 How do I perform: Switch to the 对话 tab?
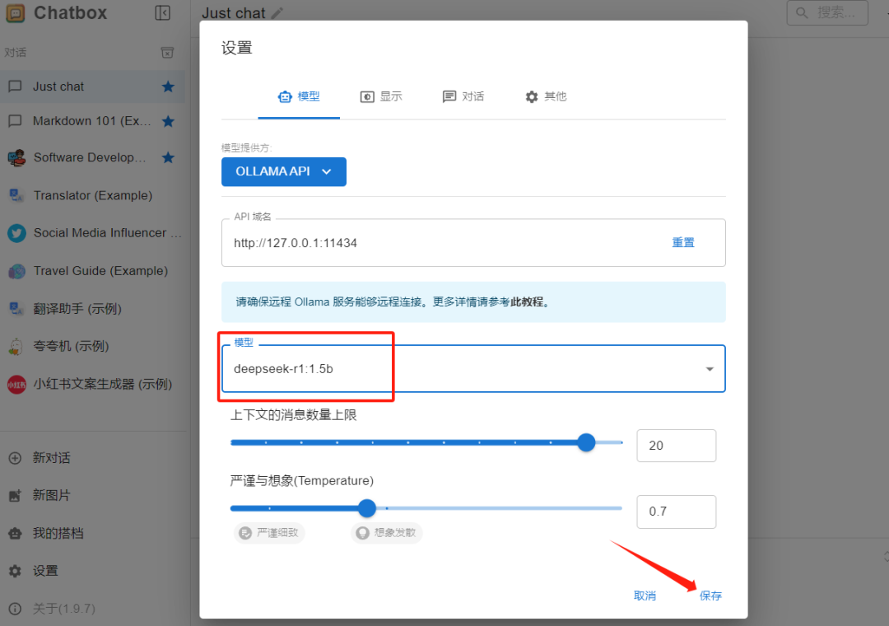[x=463, y=97]
